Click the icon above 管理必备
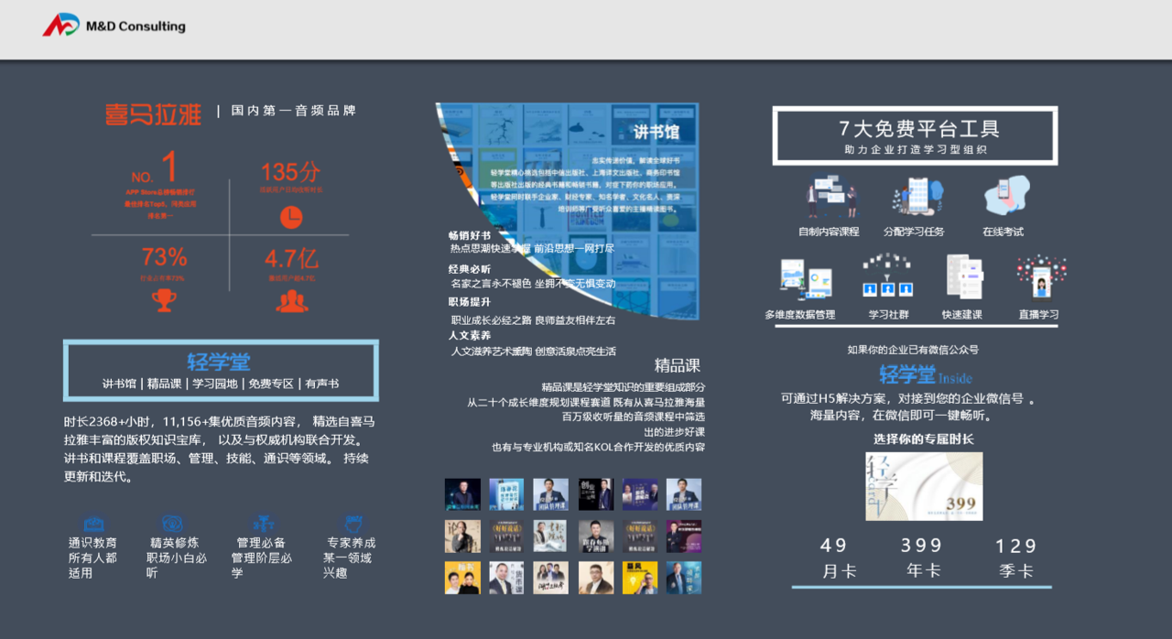1172x639 pixels. click(x=262, y=524)
